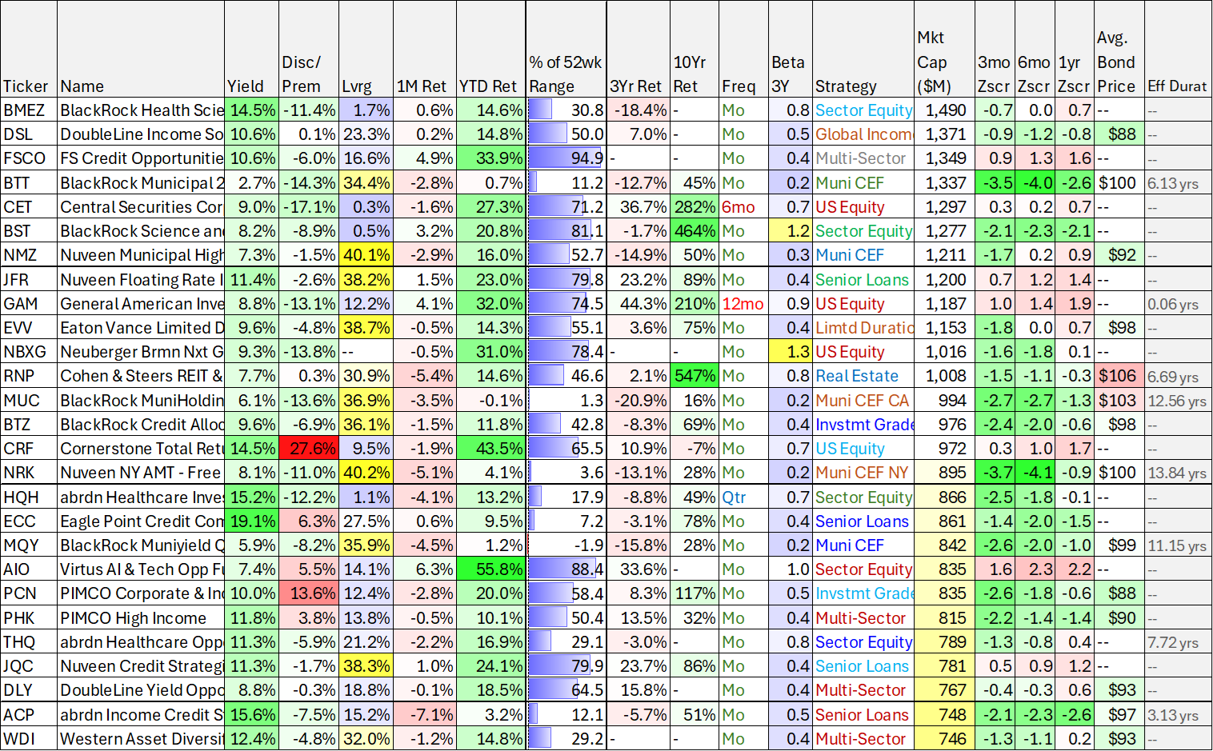The image size is (1213, 751).
Task: Click the Global Income strategy for DSL
Action: point(863,134)
